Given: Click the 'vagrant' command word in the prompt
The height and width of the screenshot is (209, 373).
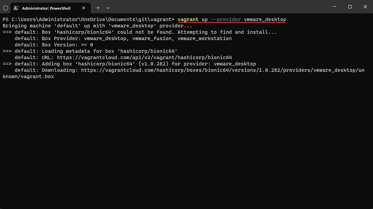Looking at the screenshot, I should pyautogui.click(x=188, y=19).
